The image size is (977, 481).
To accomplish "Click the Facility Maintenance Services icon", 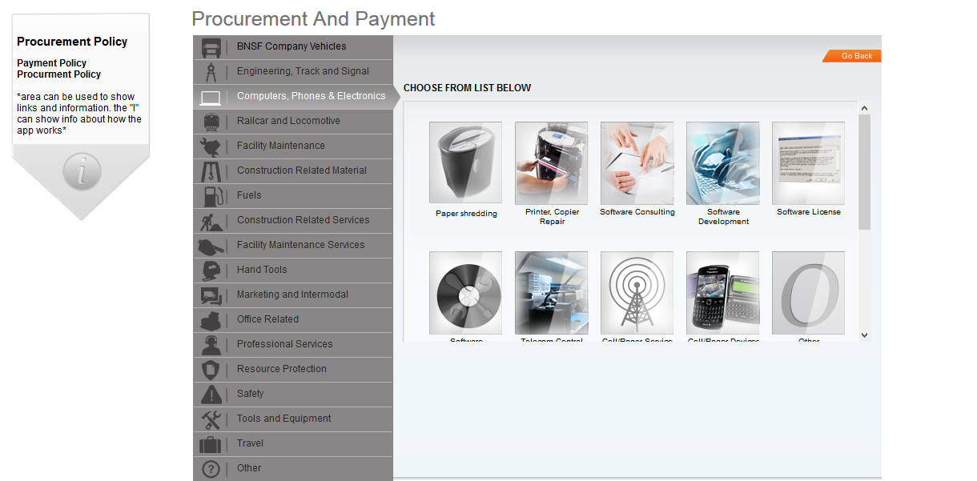I will (211, 246).
